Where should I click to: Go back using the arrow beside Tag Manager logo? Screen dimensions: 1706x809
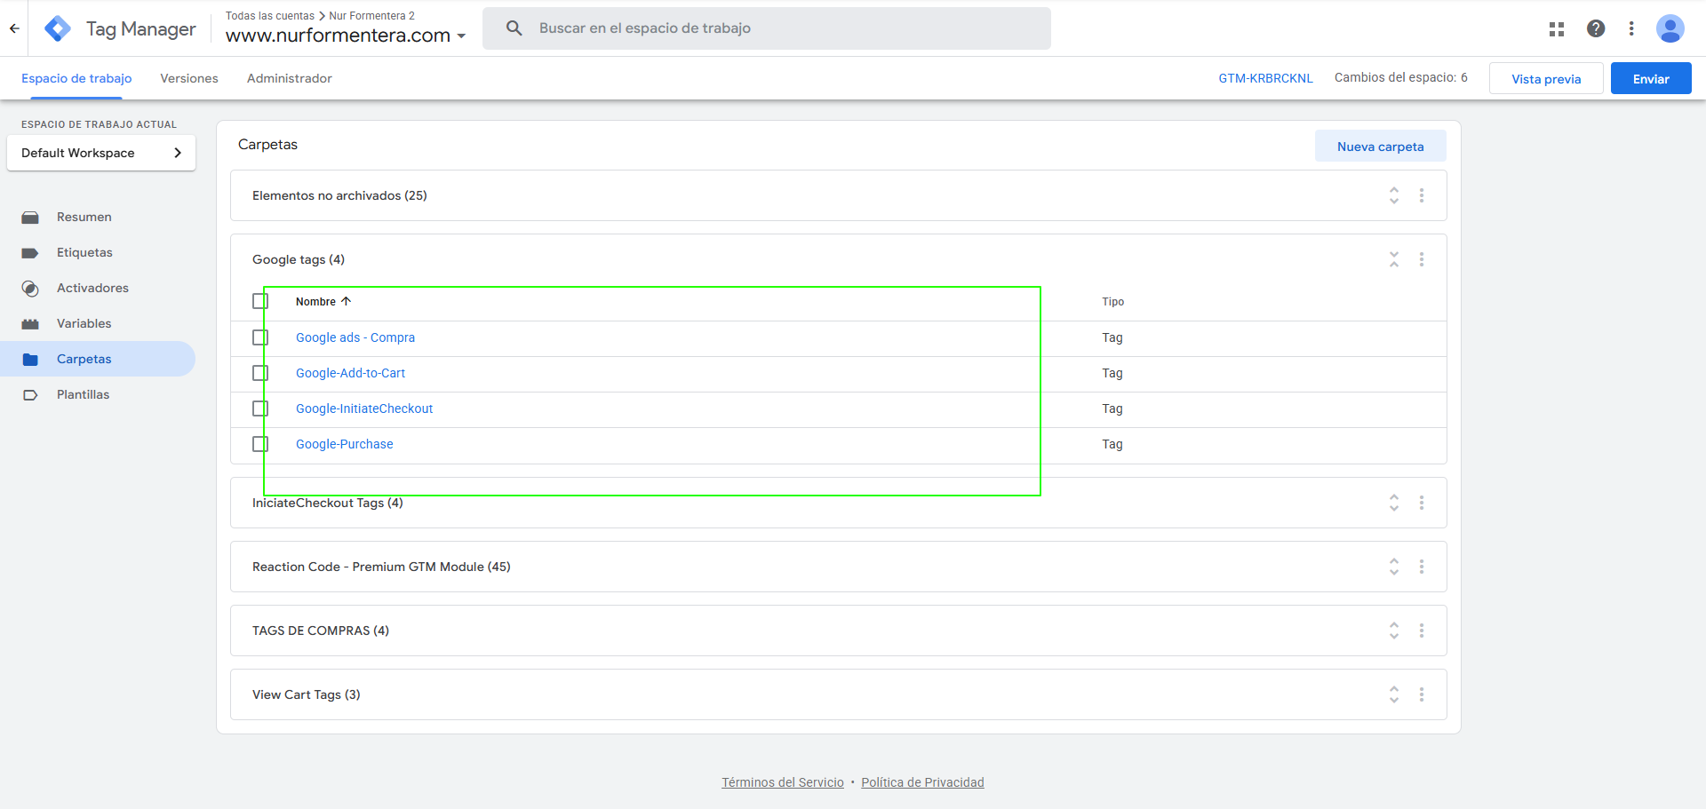point(14,28)
